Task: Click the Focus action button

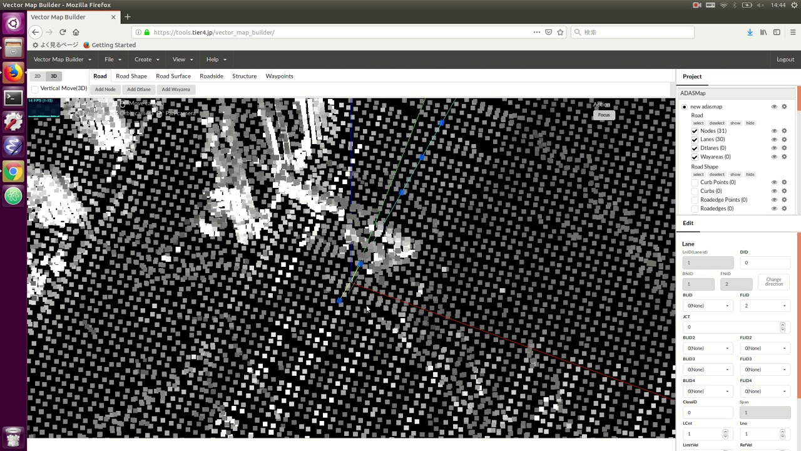Action: tap(604, 115)
